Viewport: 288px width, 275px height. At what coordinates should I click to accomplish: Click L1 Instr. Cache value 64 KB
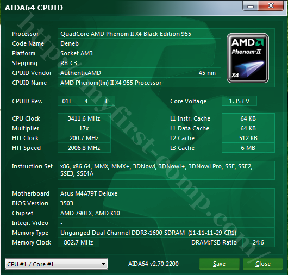click(248, 118)
